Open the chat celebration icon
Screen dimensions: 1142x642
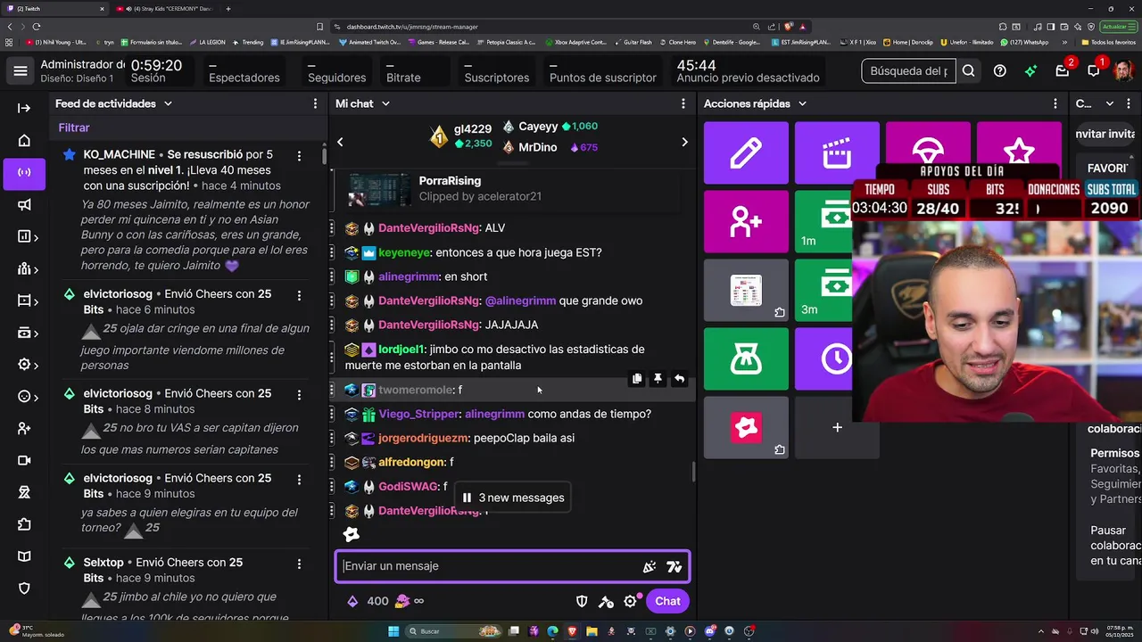(650, 566)
